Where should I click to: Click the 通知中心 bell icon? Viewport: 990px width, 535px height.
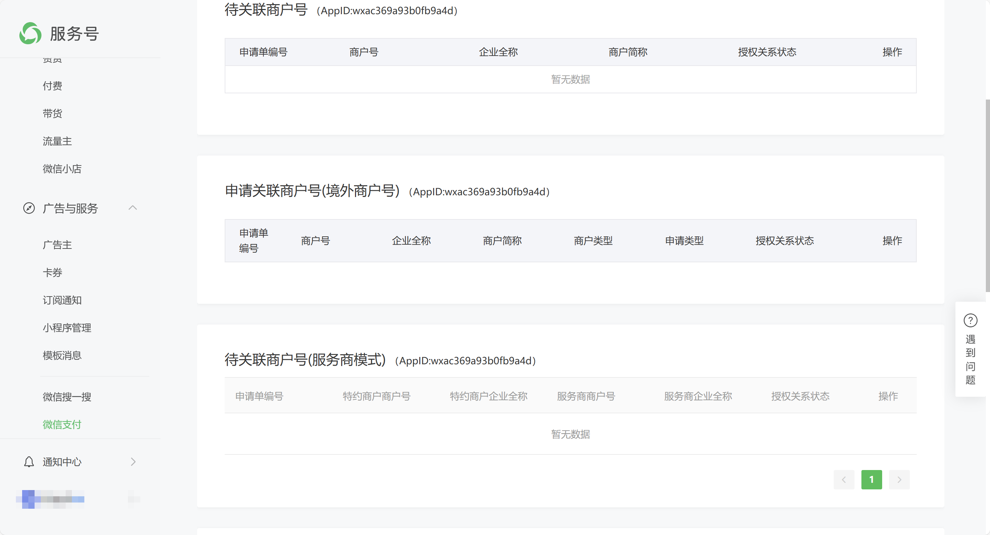point(29,462)
